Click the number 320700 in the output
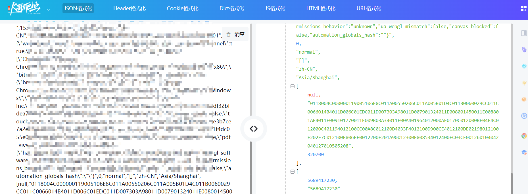Viewport: 528px width, 194px height. (316, 155)
